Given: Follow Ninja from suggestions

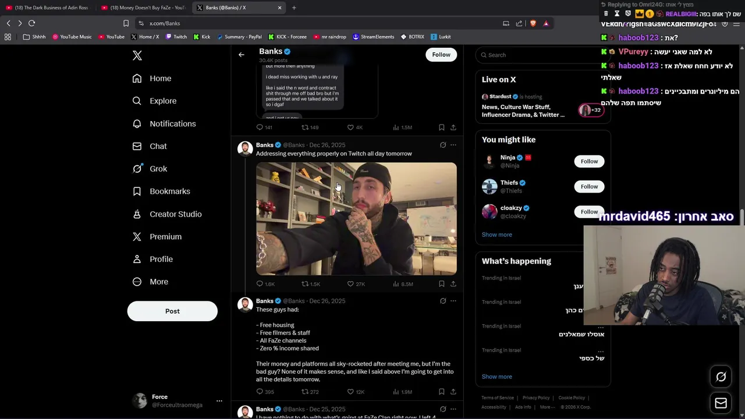Looking at the screenshot, I should pyautogui.click(x=589, y=161).
